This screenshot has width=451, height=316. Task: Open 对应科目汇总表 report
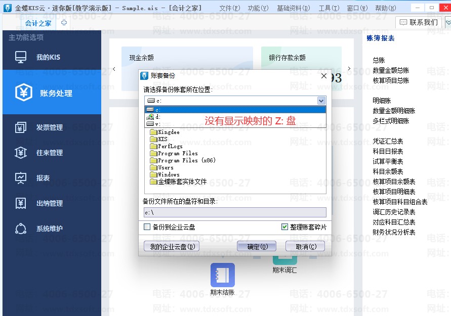click(394, 222)
